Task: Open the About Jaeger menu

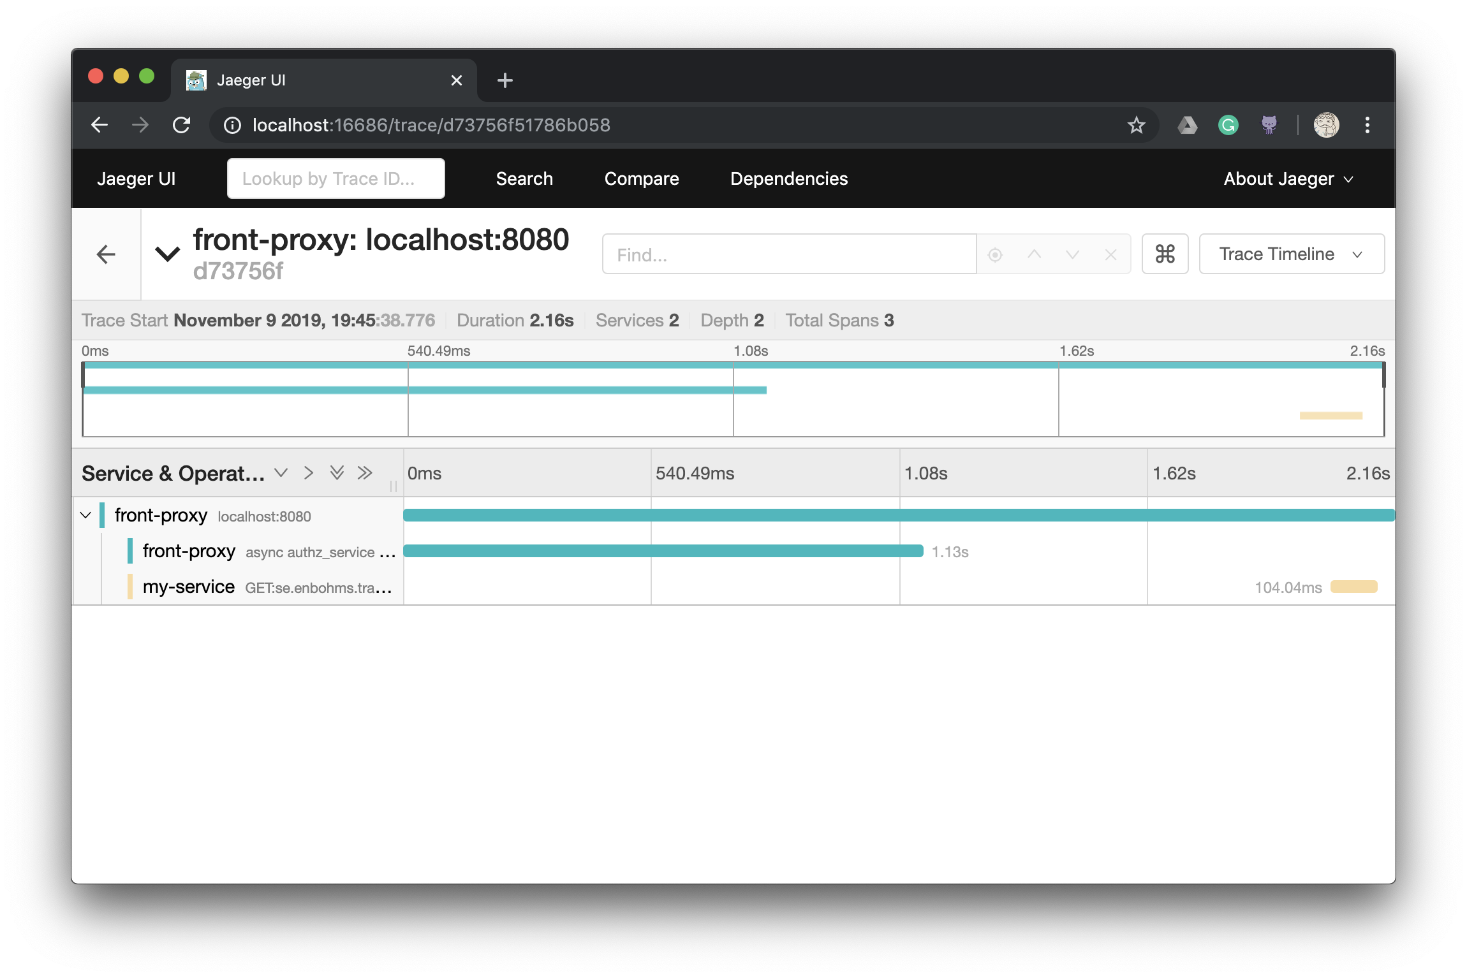Action: (x=1287, y=179)
